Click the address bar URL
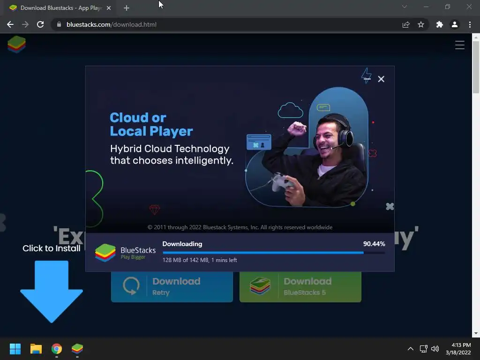The width and height of the screenshot is (480, 360). [x=112, y=24]
